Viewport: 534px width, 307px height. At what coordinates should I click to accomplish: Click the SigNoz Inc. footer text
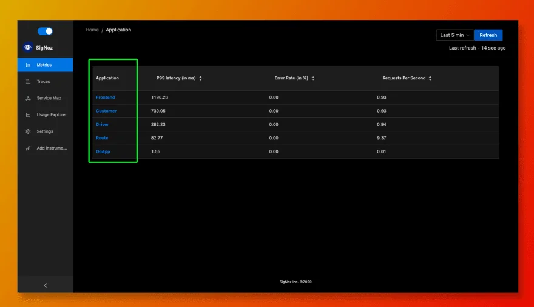[296, 282]
